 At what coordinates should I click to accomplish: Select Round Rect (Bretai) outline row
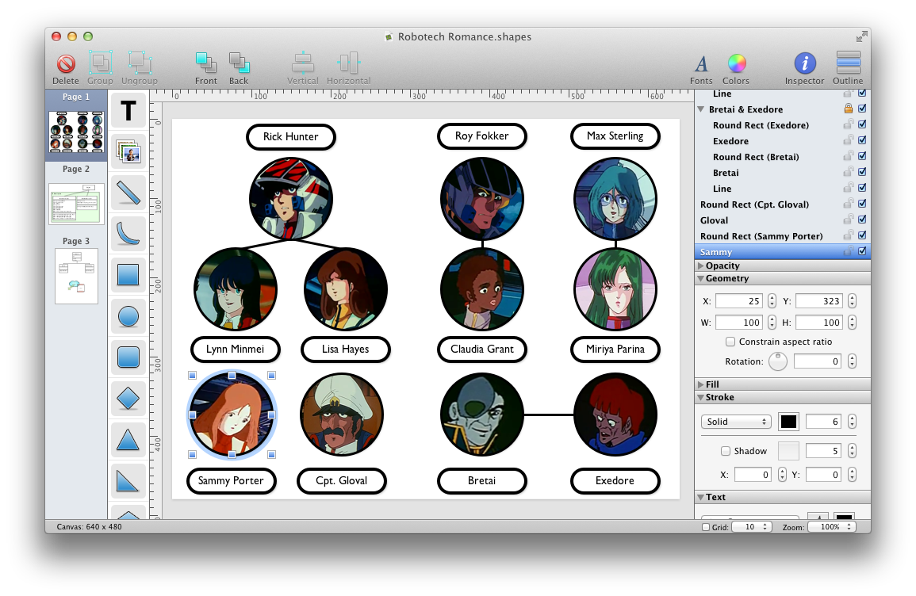[x=783, y=156]
